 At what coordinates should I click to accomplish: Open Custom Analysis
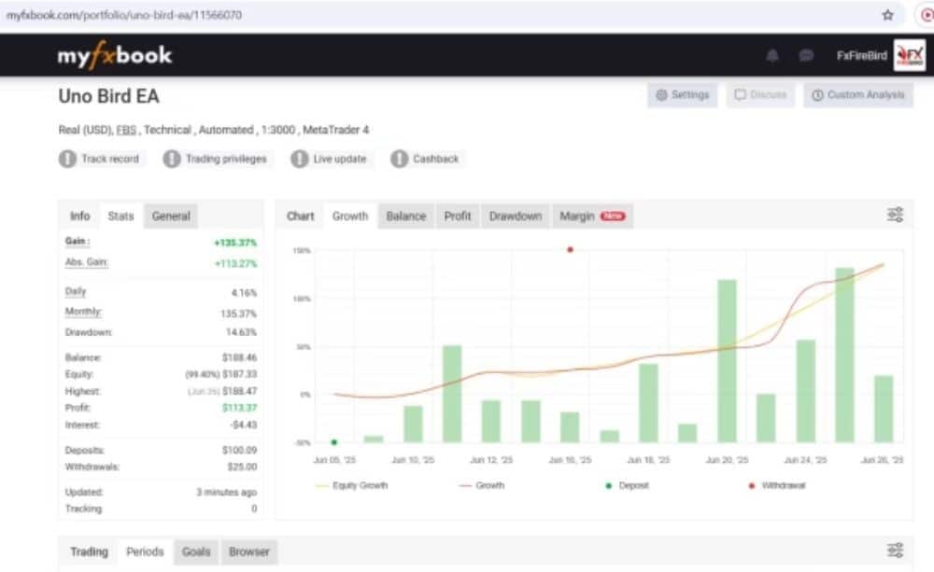tap(858, 95)
